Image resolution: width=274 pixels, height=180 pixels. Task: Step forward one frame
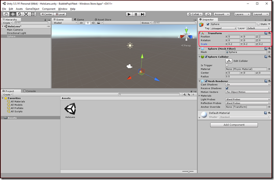click(x=142, y=14)
